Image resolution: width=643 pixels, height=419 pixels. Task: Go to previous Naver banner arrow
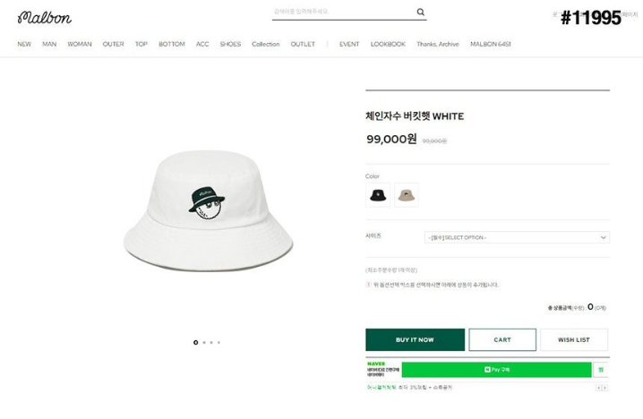pyautogui.click(x=598, y=388)
